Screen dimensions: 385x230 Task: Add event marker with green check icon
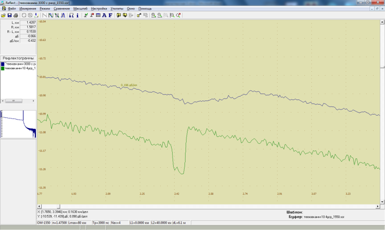point(86,15)
